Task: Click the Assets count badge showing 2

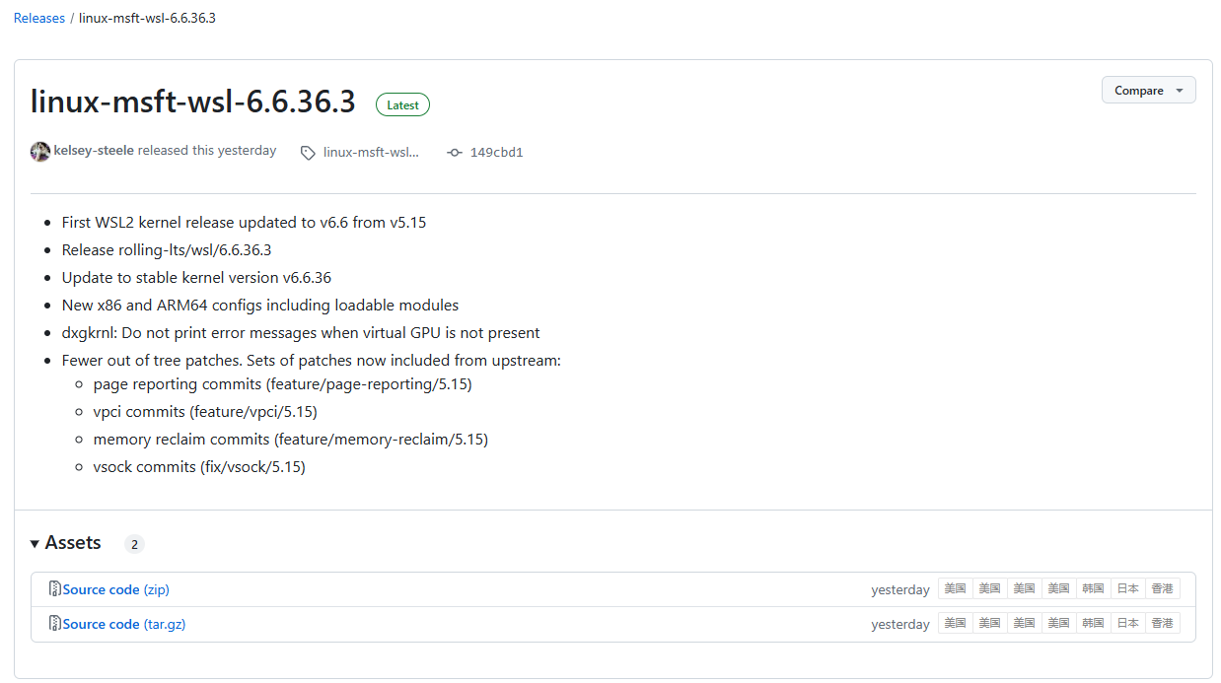Action: click(x=134, y=544)
